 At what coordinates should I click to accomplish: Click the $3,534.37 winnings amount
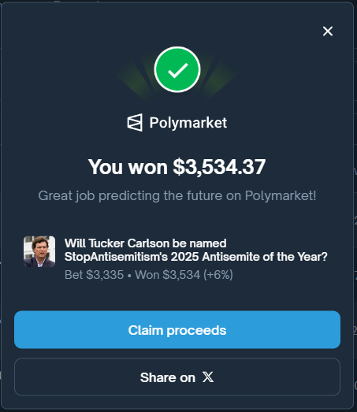219,167
